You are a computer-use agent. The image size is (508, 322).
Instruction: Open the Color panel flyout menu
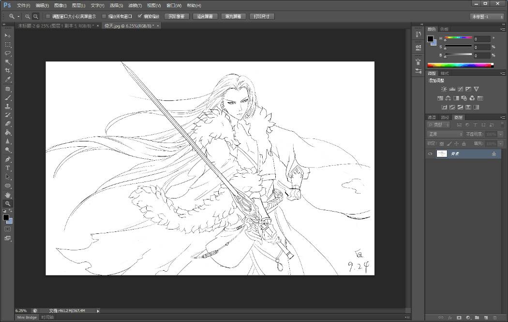[x=503, y=29]
